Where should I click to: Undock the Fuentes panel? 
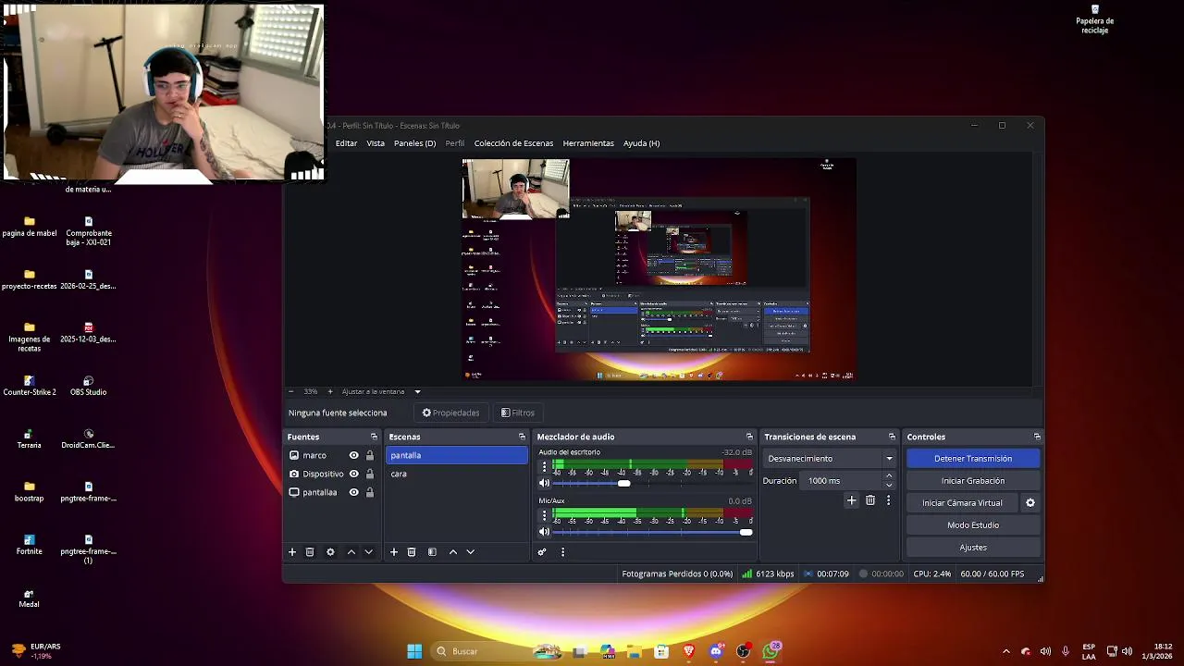tap(374, 437)
